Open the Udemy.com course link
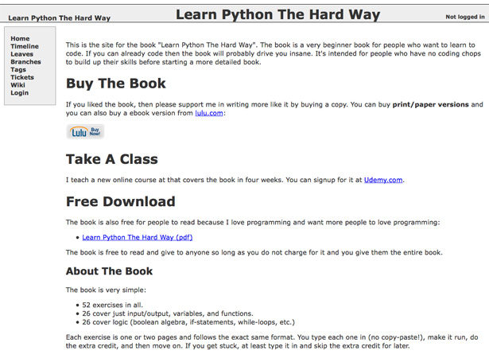Viewport: 489px width, 358px height. [384, 181]
